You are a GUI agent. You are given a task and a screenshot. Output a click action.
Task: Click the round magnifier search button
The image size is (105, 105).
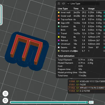click(x=6, y=101)
